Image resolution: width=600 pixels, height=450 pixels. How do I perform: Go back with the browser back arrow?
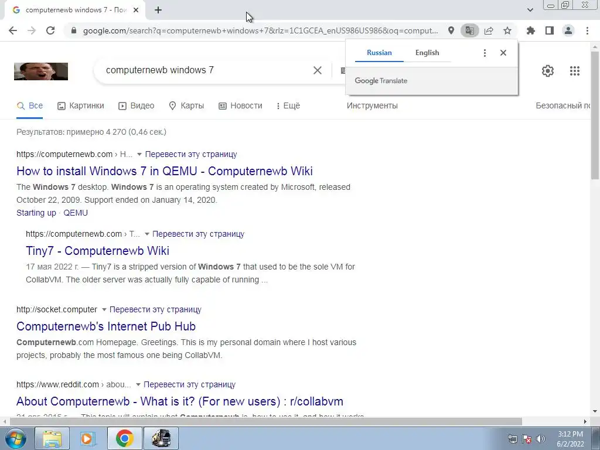(x=13, y=30)
